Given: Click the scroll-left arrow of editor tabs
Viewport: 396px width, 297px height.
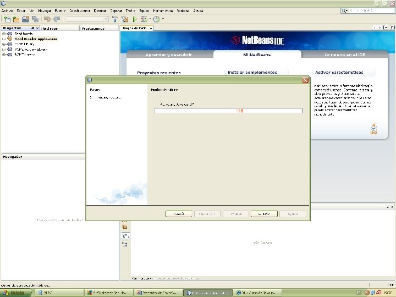Looking at the screenshot, I should click(x=375, y=28).
